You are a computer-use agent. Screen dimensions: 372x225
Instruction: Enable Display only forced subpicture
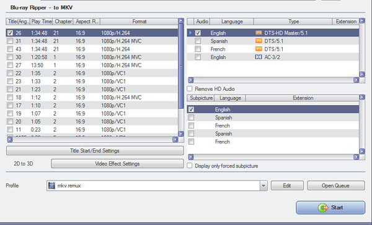click(x=190, y=166)
